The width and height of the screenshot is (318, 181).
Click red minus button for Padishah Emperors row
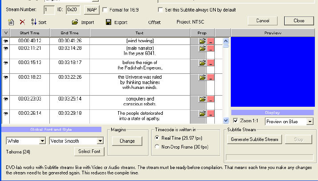(x=211, y=63)
